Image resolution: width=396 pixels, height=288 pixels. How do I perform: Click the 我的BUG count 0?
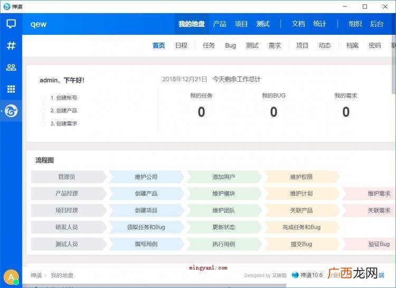(274, 112)
